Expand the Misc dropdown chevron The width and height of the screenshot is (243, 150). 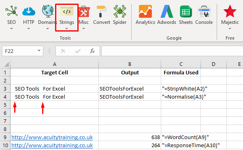click(x=84, y=28)
